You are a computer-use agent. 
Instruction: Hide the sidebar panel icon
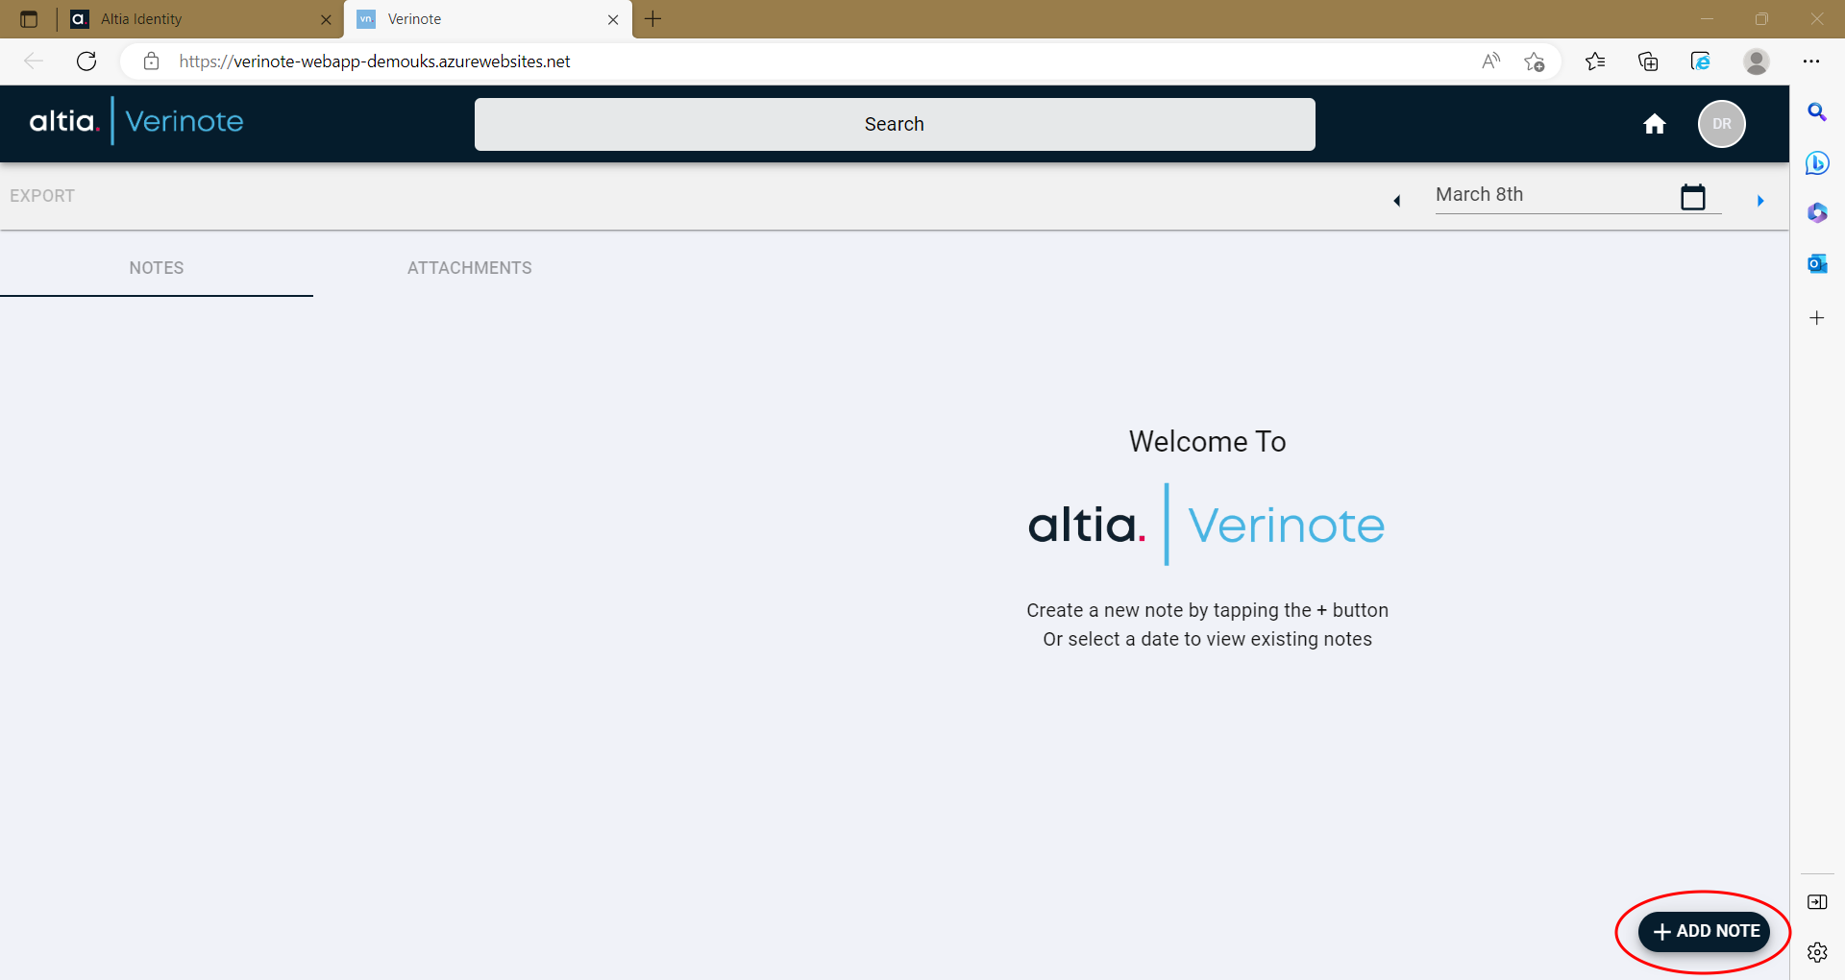1817,902
